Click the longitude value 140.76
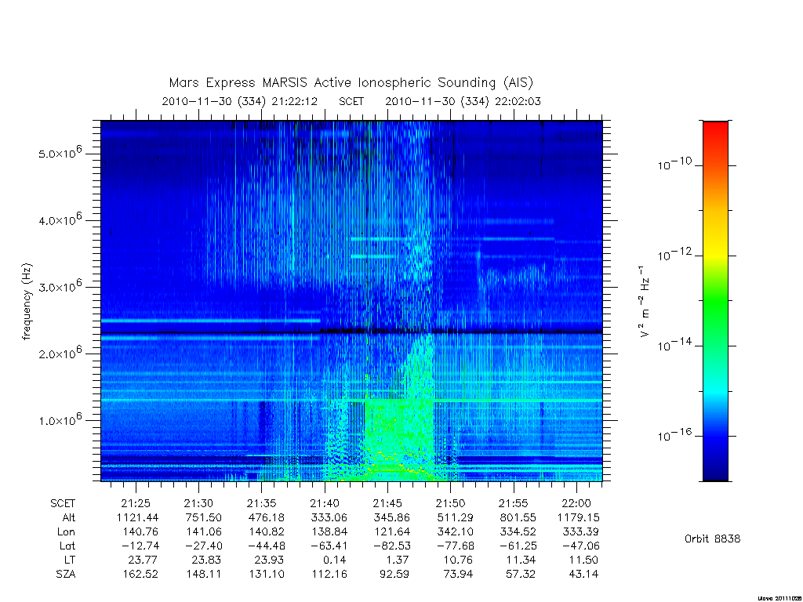 point(141,532)
